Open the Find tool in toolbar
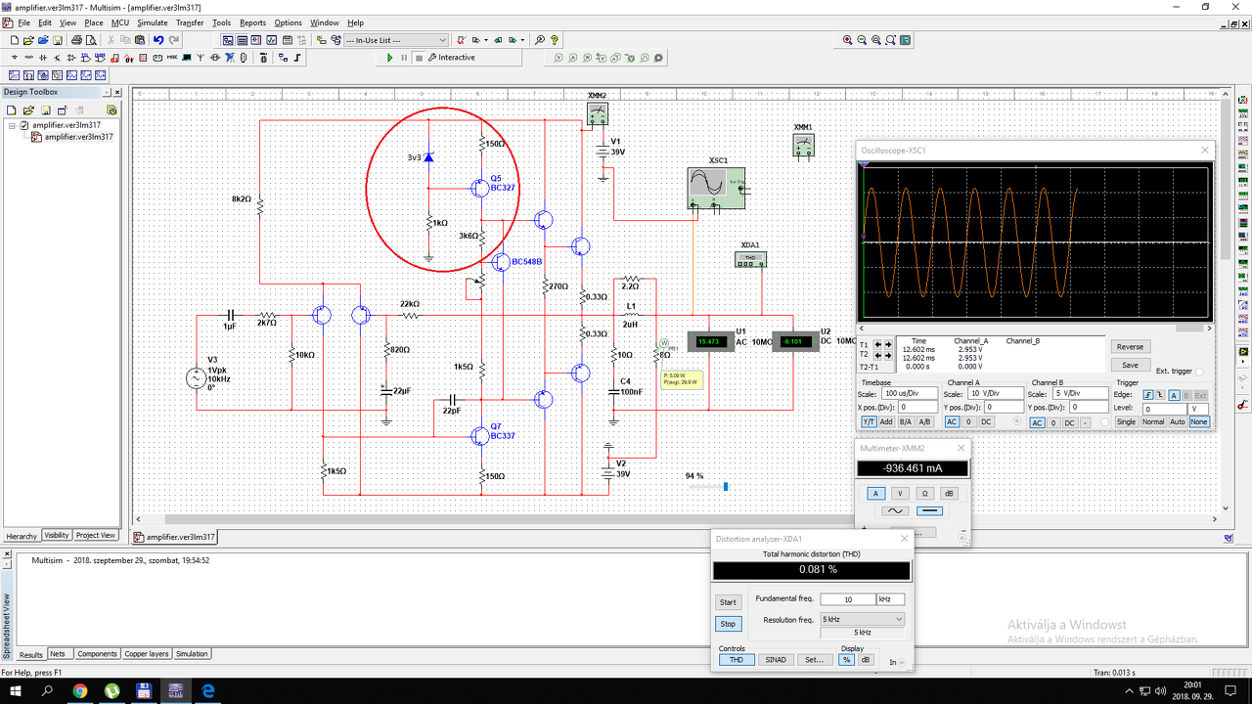1252x704 pixels. click(x=539, y=40)
